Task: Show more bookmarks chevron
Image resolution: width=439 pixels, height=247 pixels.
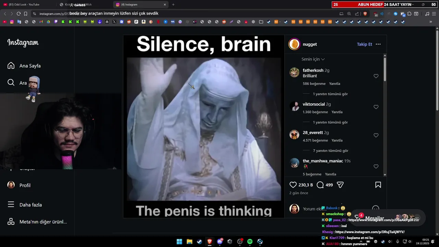Action: pos(431,22)
